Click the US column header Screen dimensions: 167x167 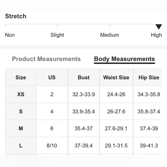tap(52, 77)
